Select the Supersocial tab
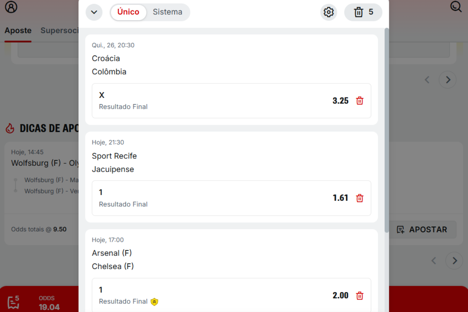 click(x=60, y=30)
